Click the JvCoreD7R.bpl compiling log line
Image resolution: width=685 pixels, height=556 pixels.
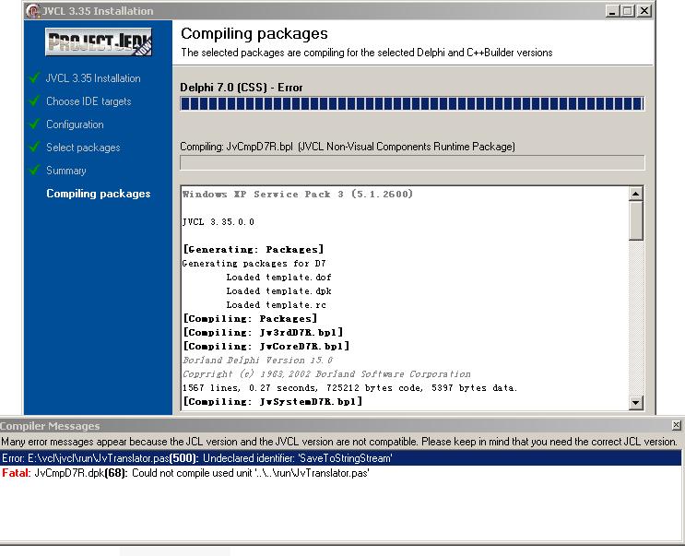point(266,347)
